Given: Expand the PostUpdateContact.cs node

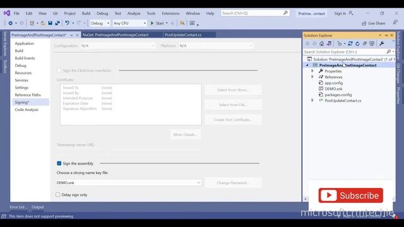Looking at the screenshot, I should pyautogui.click(x=312, y=100).
